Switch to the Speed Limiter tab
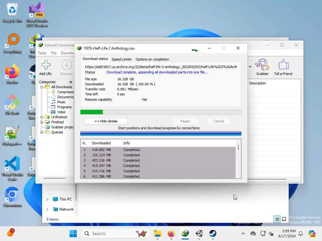This screenshot has height=241, width=322. [122, 59]
